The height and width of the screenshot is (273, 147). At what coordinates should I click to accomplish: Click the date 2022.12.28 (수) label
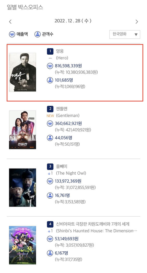point(73,21)
